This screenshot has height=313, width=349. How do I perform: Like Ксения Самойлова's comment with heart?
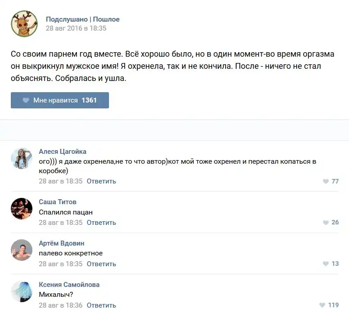pyautogui.click(x=322, y=305)
